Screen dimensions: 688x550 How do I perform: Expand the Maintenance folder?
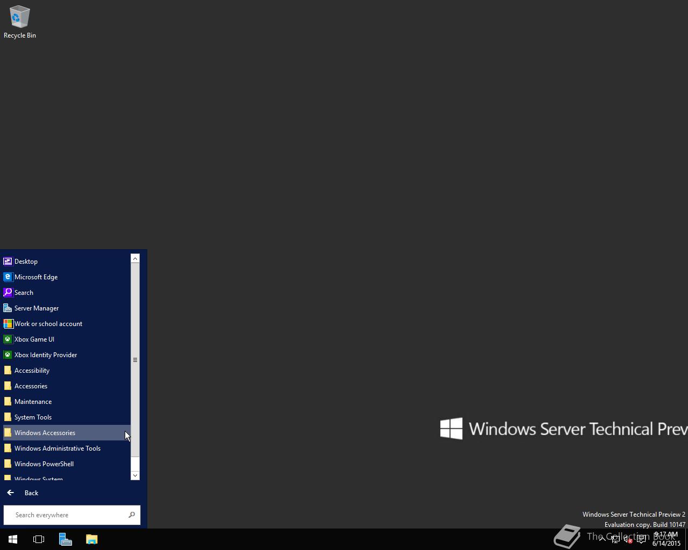67,402
